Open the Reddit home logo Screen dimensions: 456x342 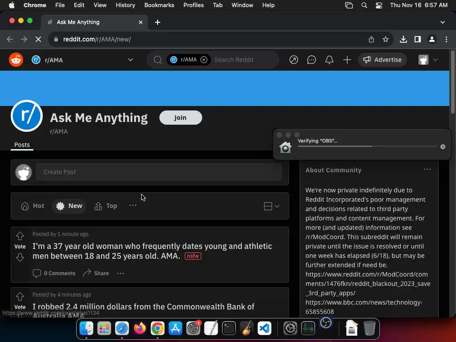pyautogui.click(x=16, y=60)
